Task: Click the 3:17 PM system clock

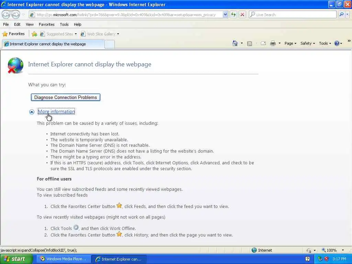Action: (x=339, y=259)
